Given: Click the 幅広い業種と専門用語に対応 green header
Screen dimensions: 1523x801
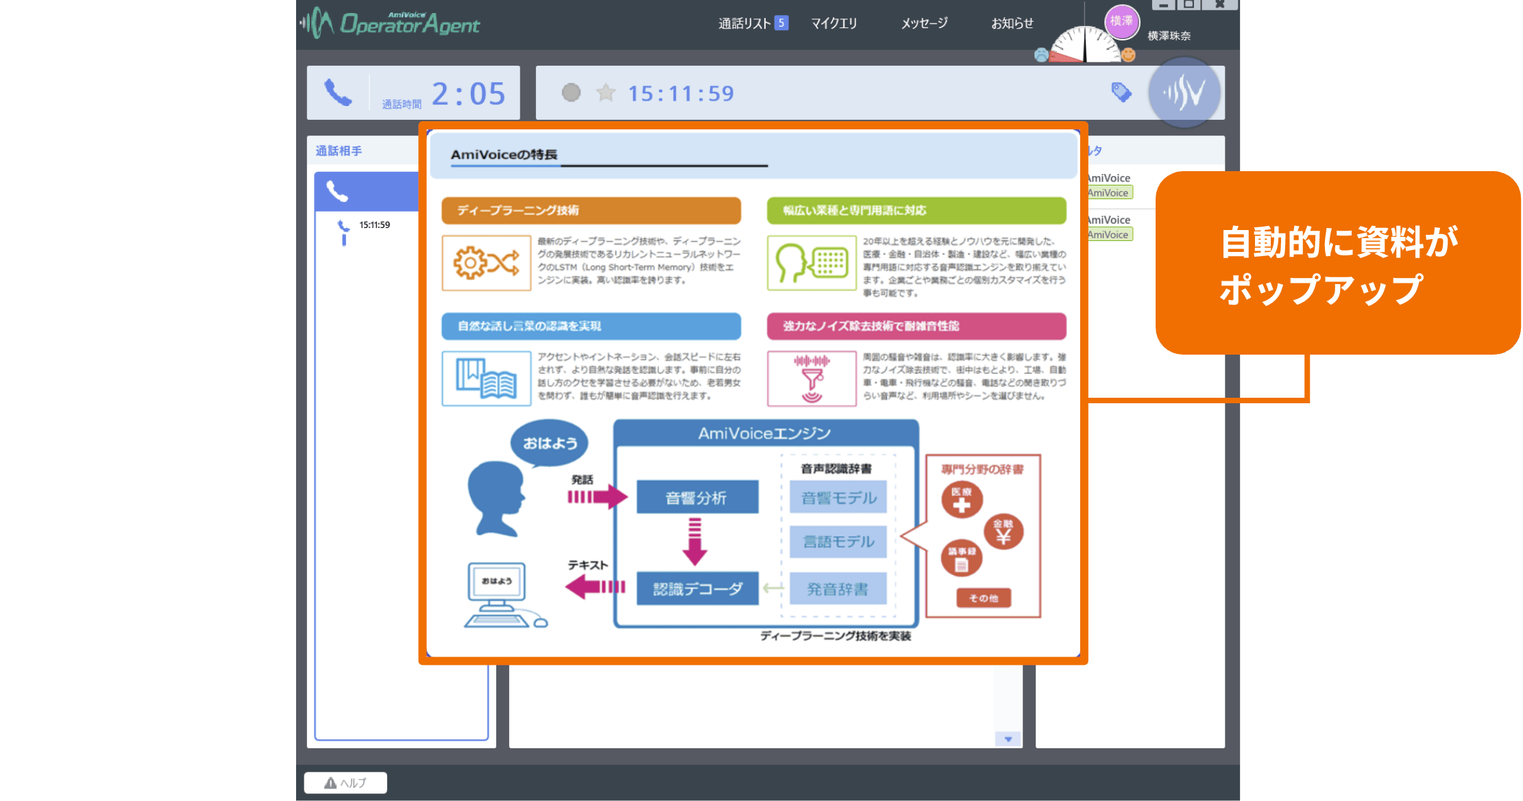Looking at the screenshot, I should coord(916,210).
